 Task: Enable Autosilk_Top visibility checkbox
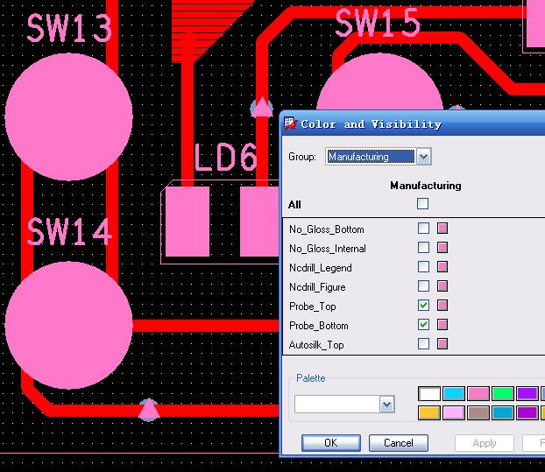coord(423,344)
